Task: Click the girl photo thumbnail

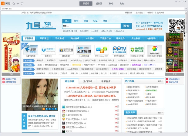Action: tap(40, 95)
